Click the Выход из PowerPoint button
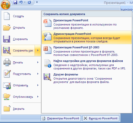The height and width of the screenshot is (123, 133). (x=101, y=118)
